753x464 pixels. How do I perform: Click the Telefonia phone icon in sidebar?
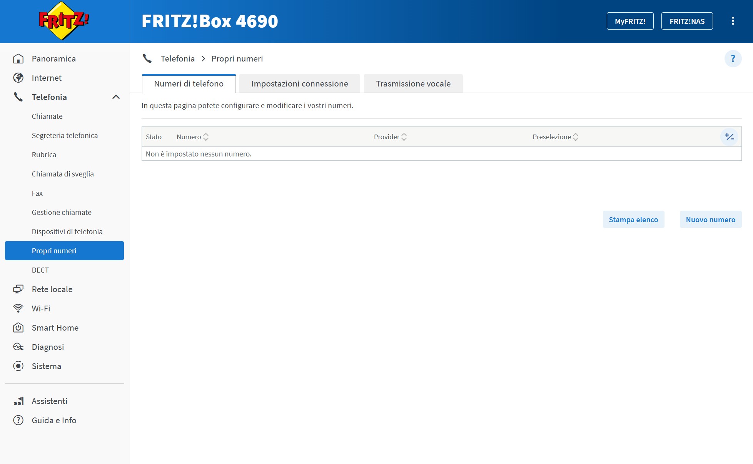pyautogui.click(x=18, y=97)
